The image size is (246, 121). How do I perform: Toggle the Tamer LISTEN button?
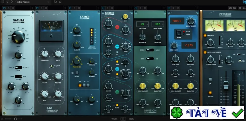[x=77, y=73]
